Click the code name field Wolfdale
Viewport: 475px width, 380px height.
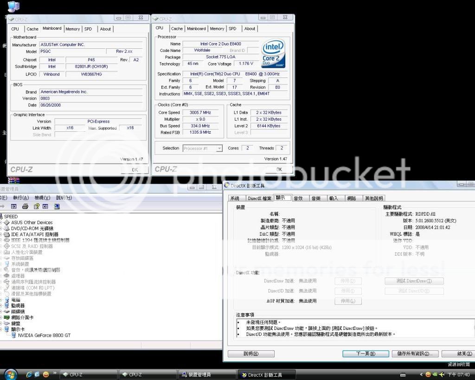coord(202,50)
